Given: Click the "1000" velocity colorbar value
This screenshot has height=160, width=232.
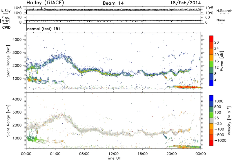Looking at the screenshot, I should 219,101.
